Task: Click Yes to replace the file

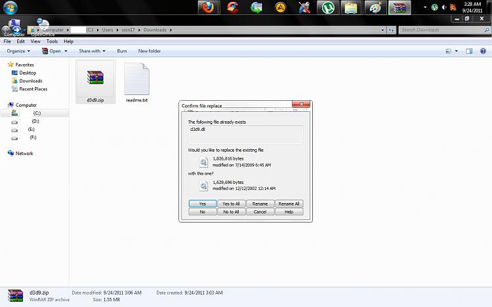Action: tap(203, 204)
